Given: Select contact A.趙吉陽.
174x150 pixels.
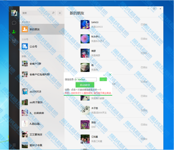Looking at the screenshot, I should [42, 123].
